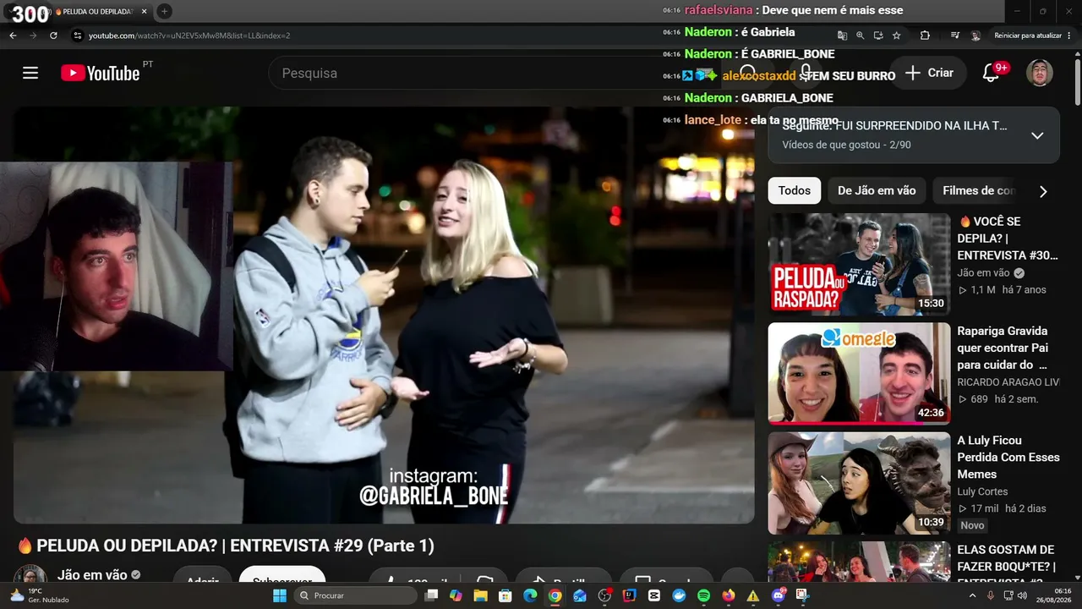
Task: Open Google Chrome from the taskbar
Action: (x=555, y=595)
